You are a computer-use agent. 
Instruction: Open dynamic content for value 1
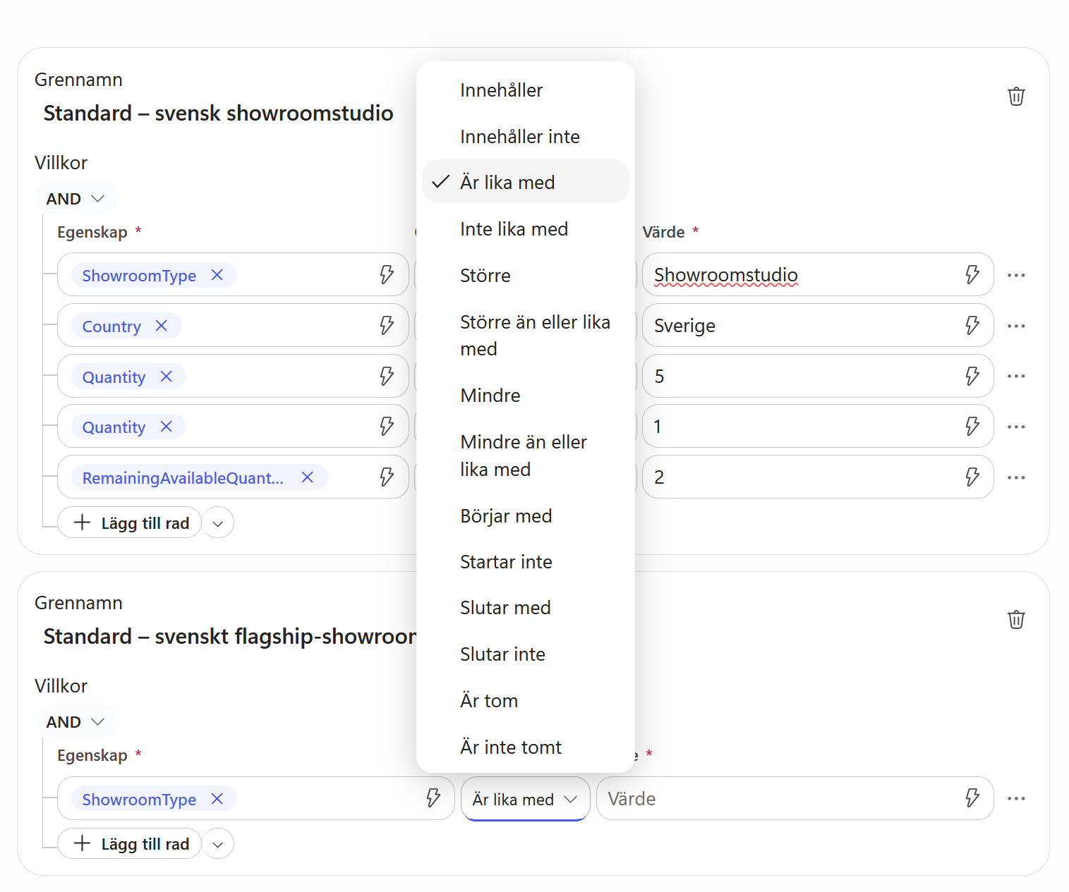click(x=972, y=426)
